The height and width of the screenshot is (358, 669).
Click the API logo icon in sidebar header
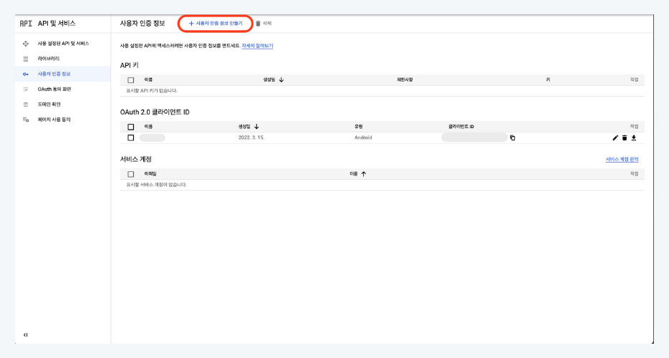tap(26, 24)
